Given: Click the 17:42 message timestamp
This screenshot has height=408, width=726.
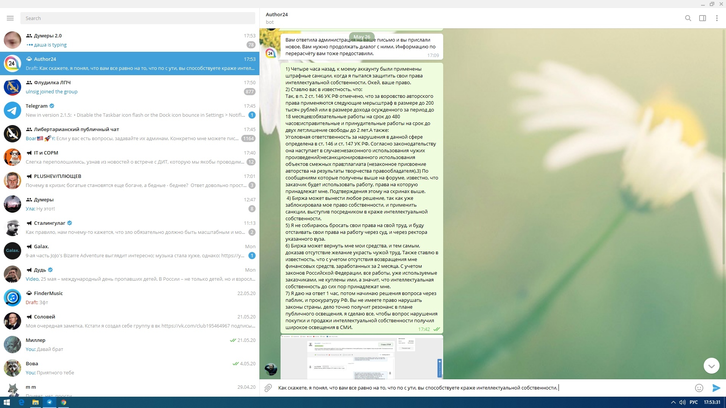Looking at the screenshot, I should pyautogui.click(x=424, y=329).
